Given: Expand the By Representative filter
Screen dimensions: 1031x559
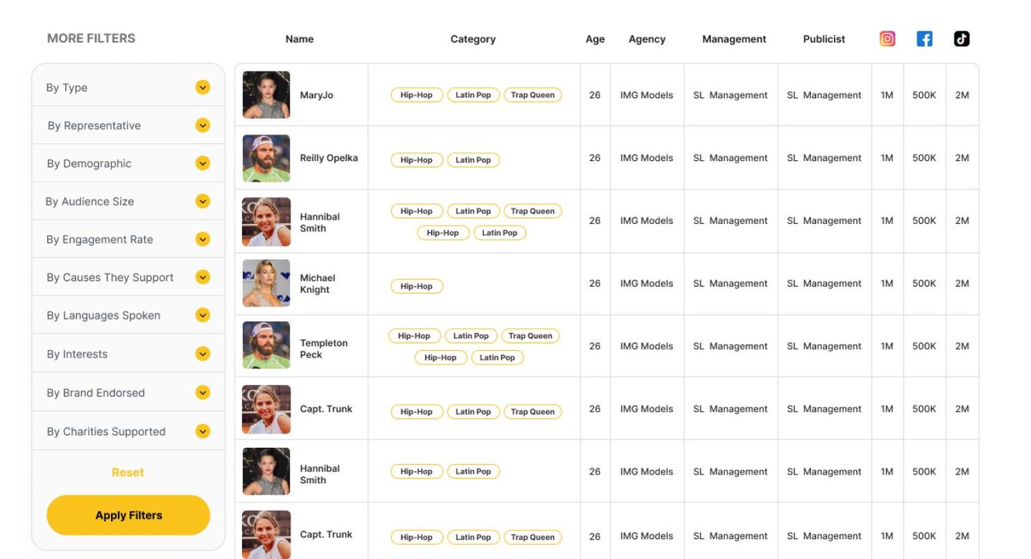Looking at the screenshot, I should [x=203, y=125].
